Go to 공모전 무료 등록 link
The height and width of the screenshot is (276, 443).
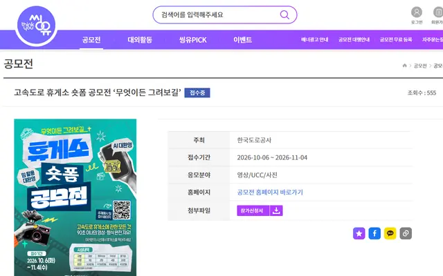(396, 40)
